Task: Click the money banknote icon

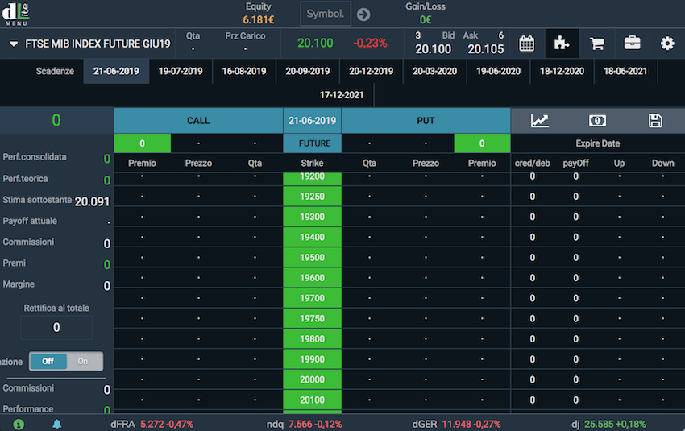Action: point(597,121)
